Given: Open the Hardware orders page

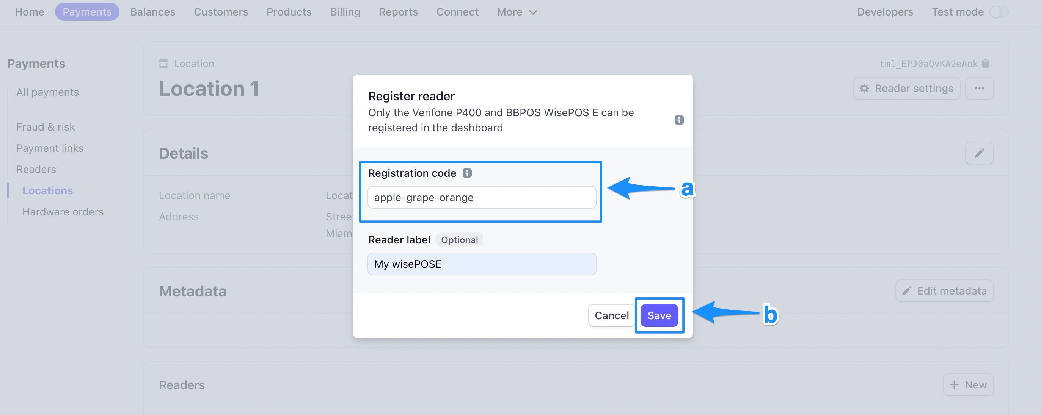Looking at the screenshot, I should click(x=63, y=211).
